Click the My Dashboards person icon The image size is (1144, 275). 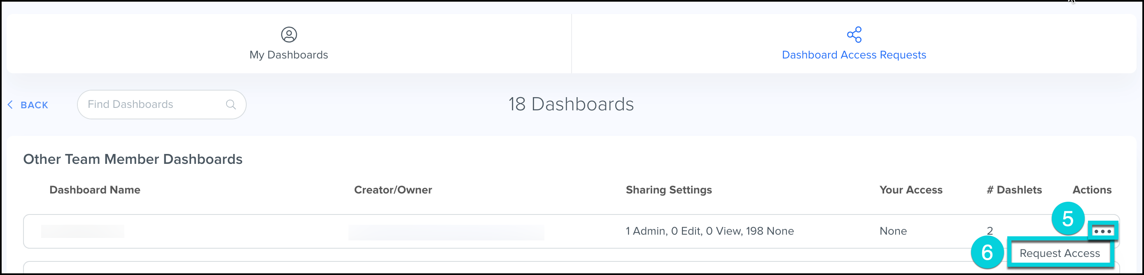289,34
